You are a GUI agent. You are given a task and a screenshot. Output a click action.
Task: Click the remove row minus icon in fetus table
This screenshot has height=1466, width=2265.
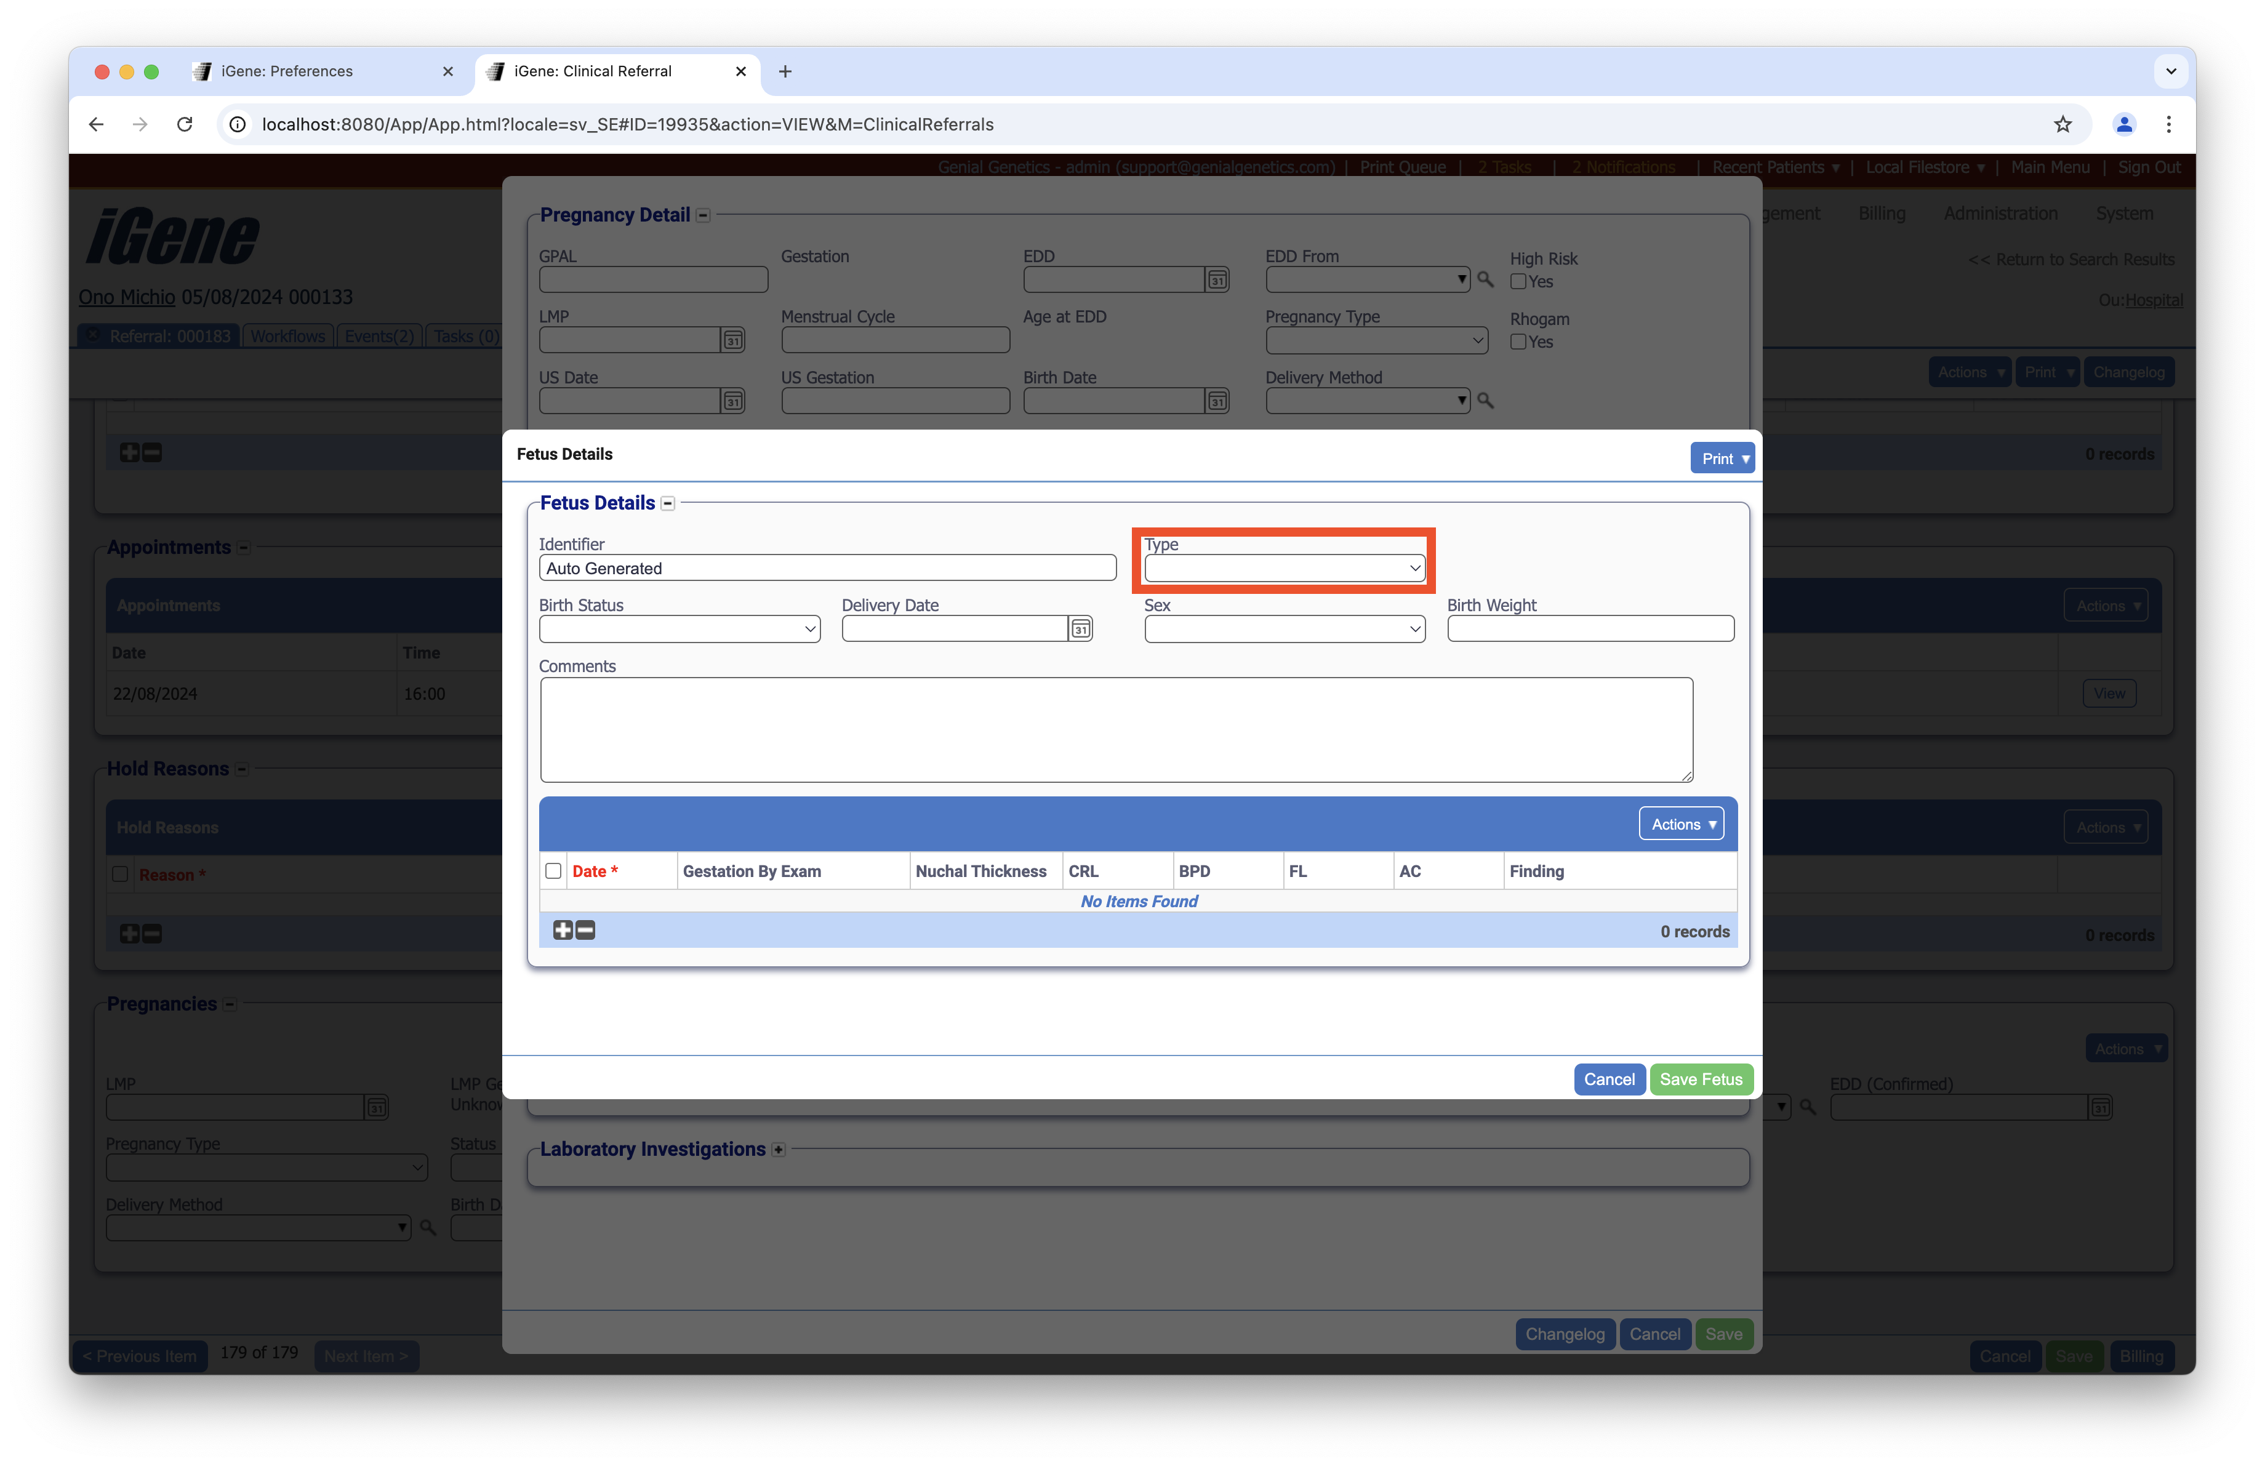[x=586, y=931]
